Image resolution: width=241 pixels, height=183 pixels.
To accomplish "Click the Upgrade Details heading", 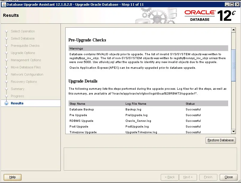I will pyautogui.click(x=83, y=81).
